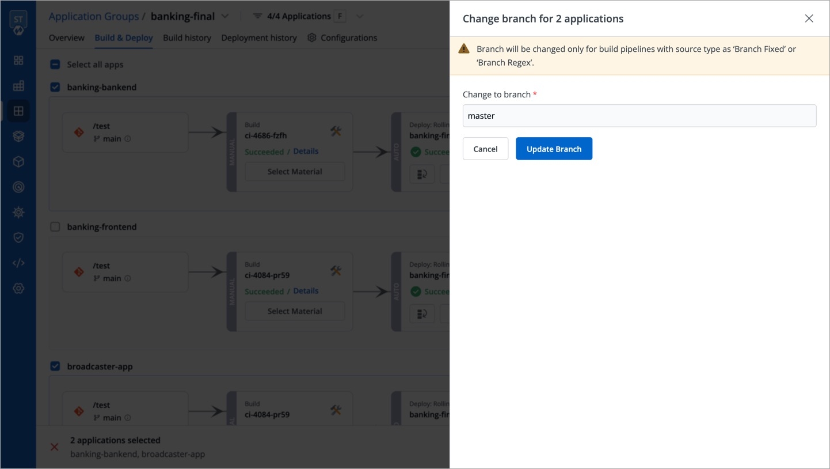Viewport: 830px width, 469px height.
Task: Click the git source icon in banking-frontend
Action: (79, 272)
